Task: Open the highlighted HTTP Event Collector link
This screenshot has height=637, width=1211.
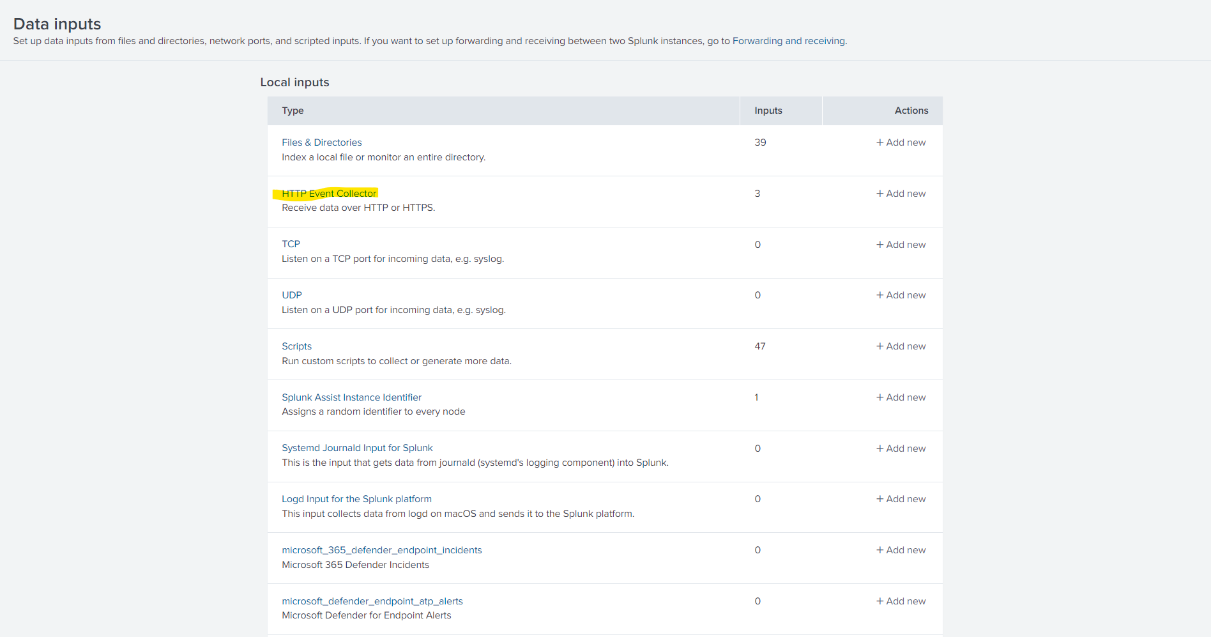Action: tap(329, 194)
